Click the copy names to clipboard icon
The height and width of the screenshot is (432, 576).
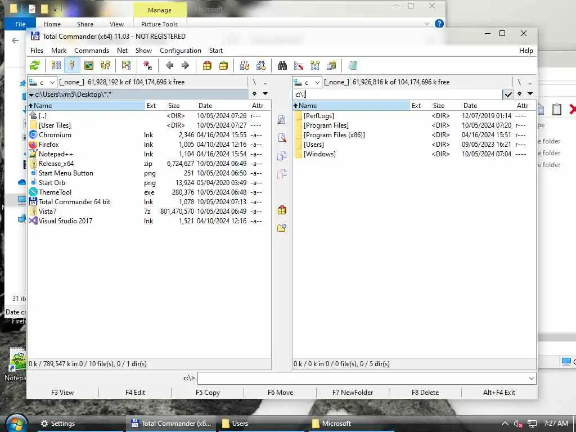pos(331,66)
